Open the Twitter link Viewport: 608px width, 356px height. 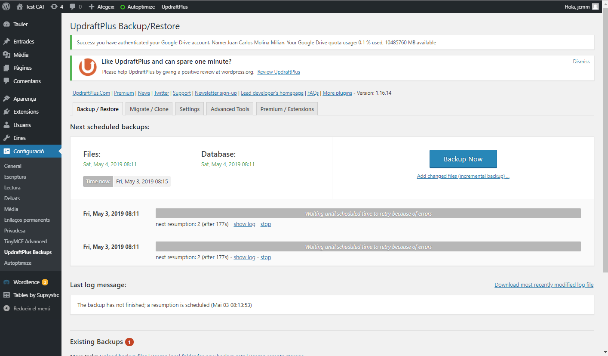click(162, 93)
